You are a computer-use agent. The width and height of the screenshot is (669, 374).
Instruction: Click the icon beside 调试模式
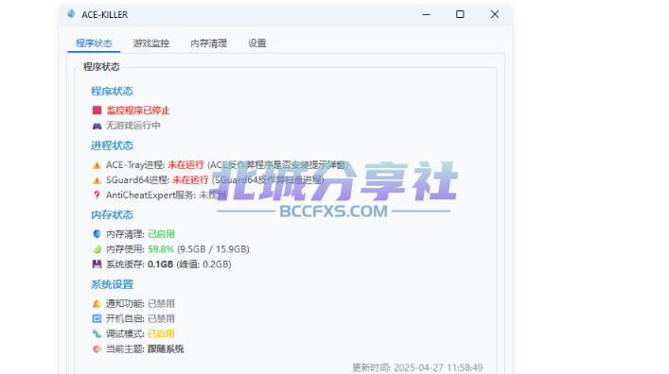point(97,333)
